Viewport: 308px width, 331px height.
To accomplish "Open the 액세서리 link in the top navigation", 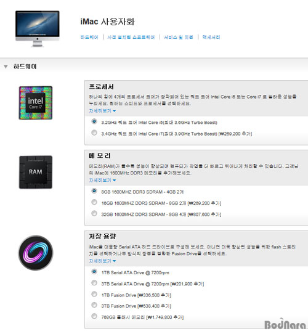I will point(211,37).
